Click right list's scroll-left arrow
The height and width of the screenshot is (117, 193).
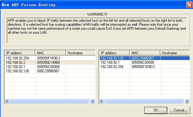102,101
